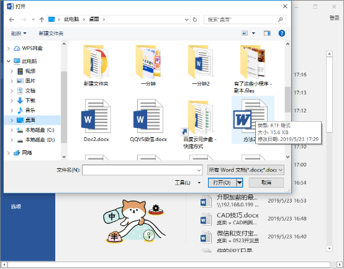The image size is (344, 269).
Task: Collapse the 此电脑 tree node
Action: point(8,62)
